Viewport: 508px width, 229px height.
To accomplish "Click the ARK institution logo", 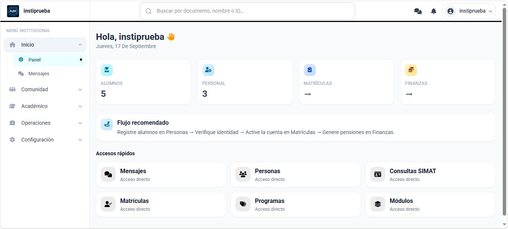I will tap(13, 11).
